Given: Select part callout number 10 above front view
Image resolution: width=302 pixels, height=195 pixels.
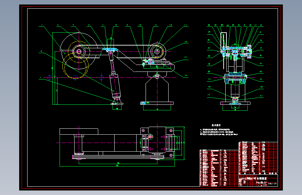Looking at the screenshot, I should pyautogui.click(x=140, y=25).
